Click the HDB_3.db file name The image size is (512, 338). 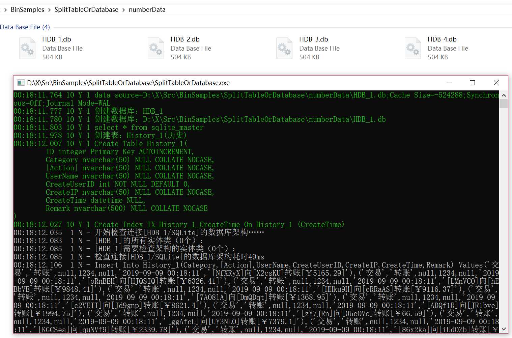click(314, 39)
